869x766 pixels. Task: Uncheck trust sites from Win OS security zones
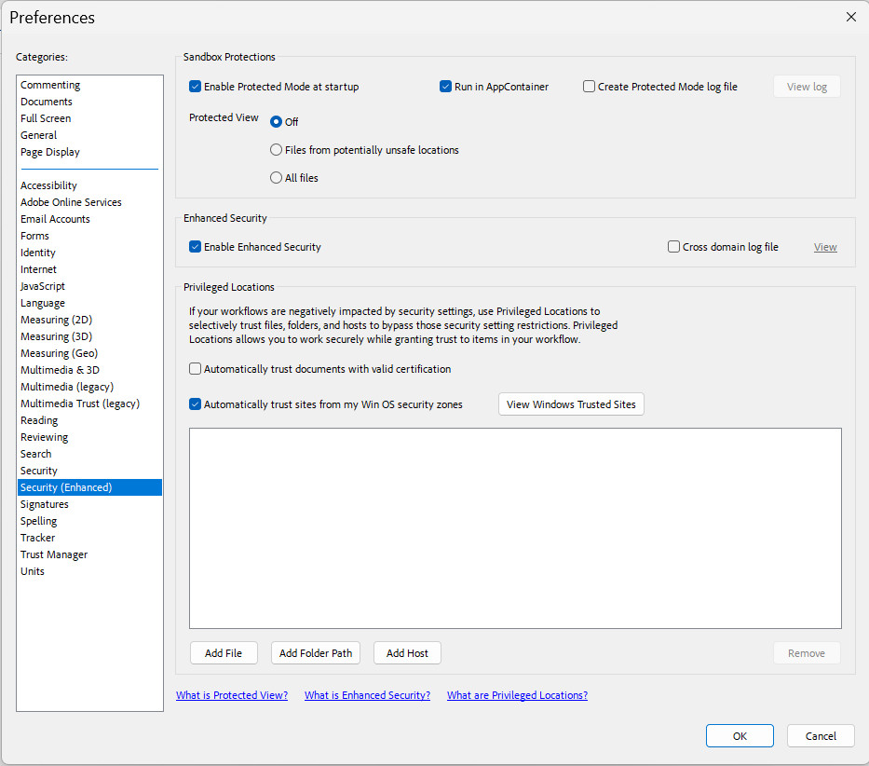click(x=196, y=404)
